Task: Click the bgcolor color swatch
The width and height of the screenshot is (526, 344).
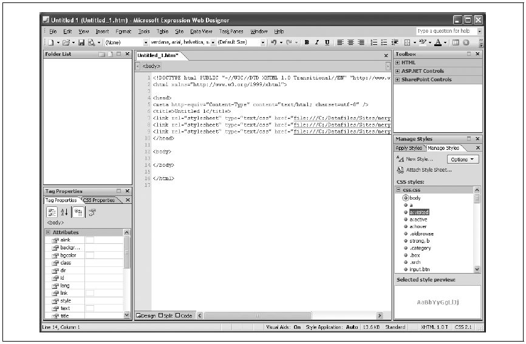Action: click(89, 255)
